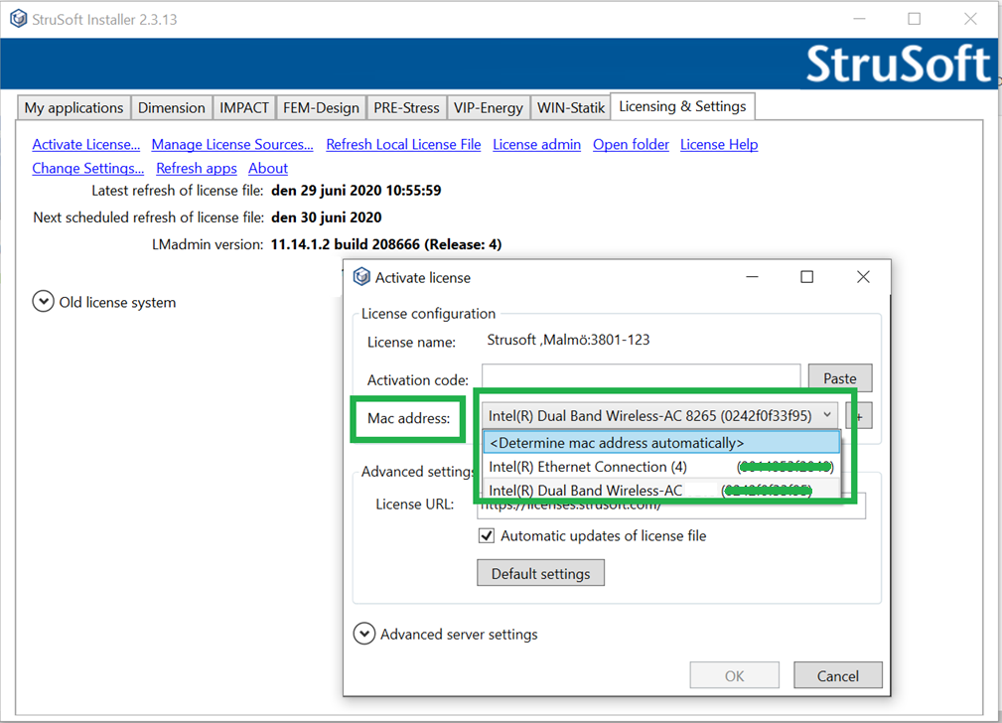Click license name 'Strusoft ,Malmö:3801-123'
This screenshot has height=723, width=1002.
[x=568, y=340]
